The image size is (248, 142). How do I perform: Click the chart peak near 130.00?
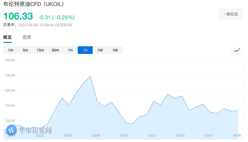tap(90, 76)
